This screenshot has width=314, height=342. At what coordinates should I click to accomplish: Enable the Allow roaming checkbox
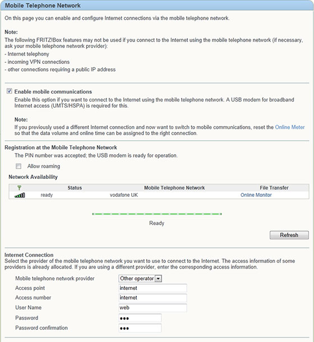pyautogui.click(x=19, y=166)
